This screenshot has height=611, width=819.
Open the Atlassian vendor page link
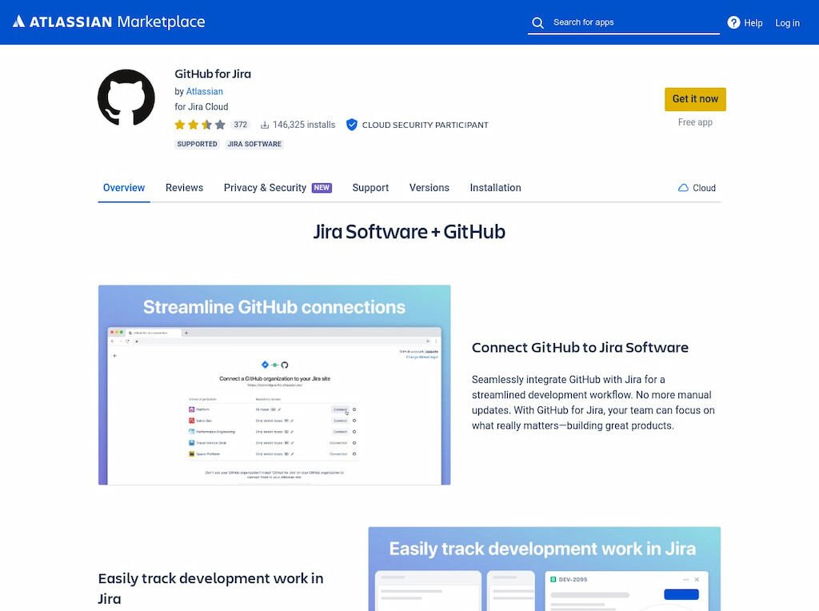pos(205,91)
